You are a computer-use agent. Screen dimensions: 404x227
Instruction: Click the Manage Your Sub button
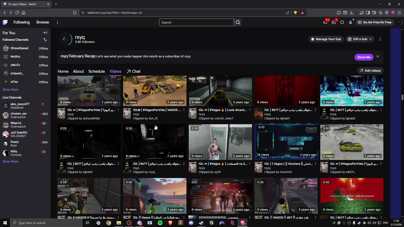[x=326, y=39]
